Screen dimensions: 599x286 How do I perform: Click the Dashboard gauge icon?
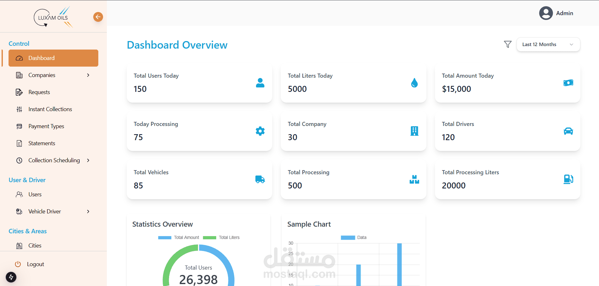pyautogui.click(x=19, y=58)
